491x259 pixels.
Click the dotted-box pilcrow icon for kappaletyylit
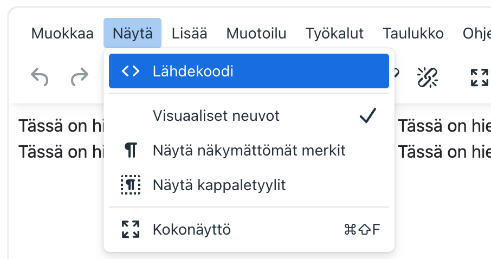[x=131, y=185]
